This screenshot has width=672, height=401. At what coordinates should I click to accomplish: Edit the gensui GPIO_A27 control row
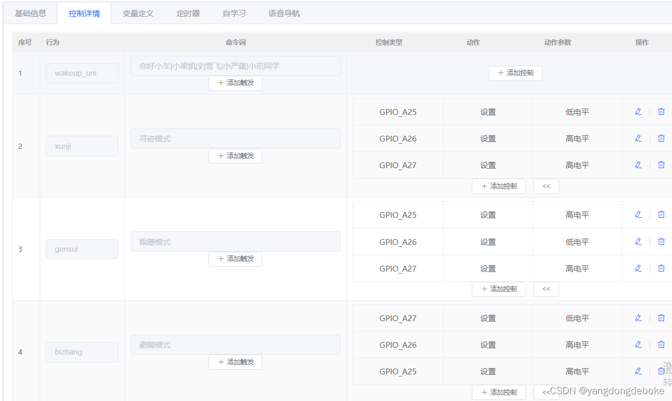(638, 268)
